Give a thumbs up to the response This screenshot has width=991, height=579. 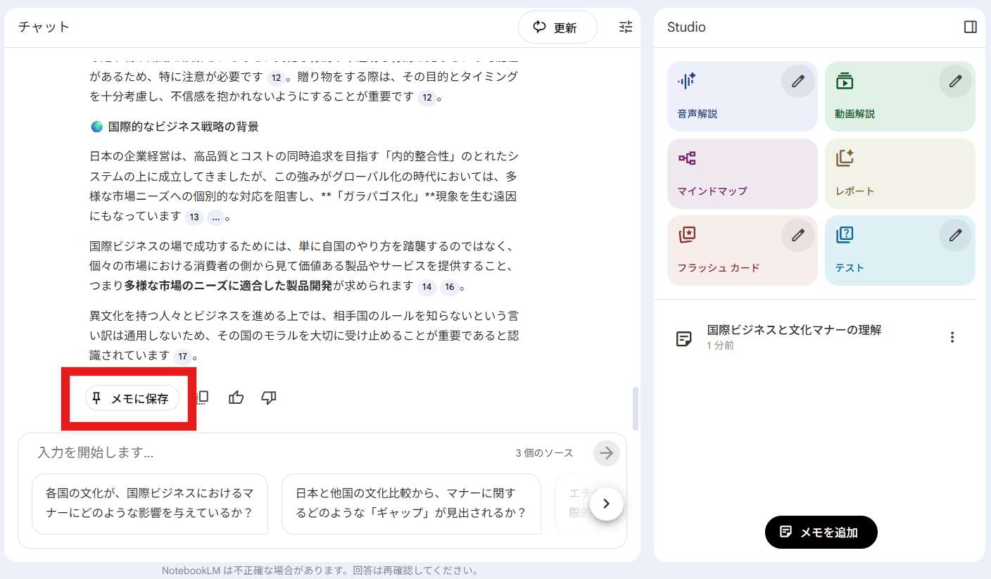236,397
